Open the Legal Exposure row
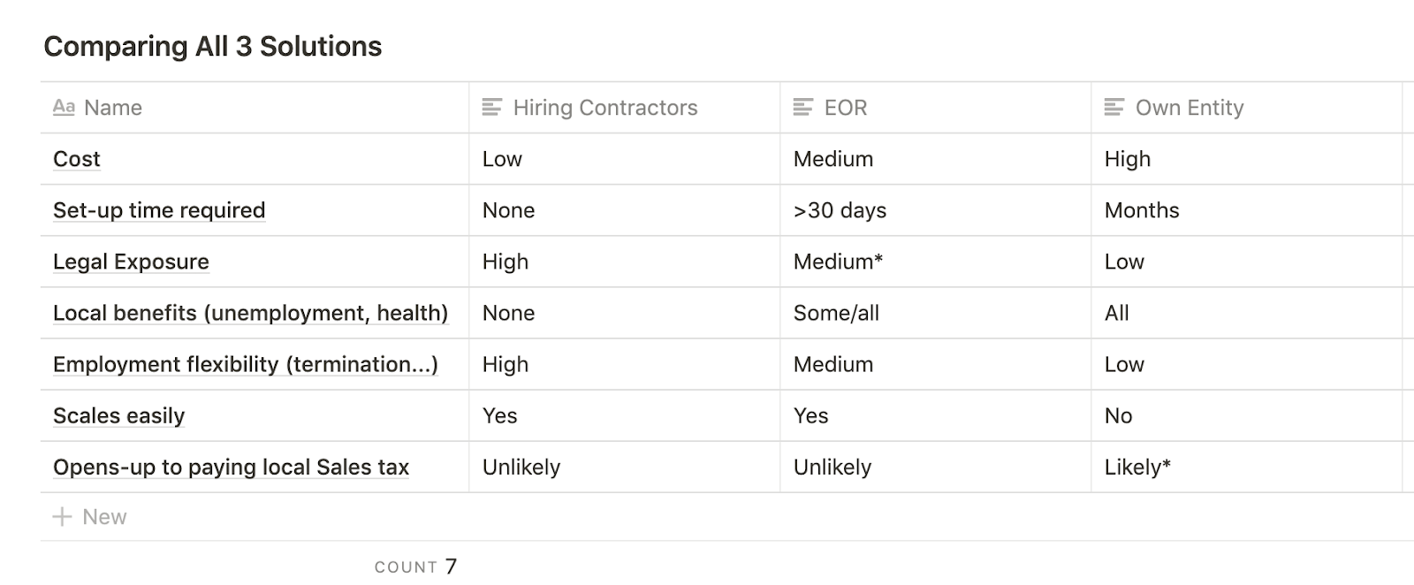Screen dimensions: 1414x585 coord(131,262)
